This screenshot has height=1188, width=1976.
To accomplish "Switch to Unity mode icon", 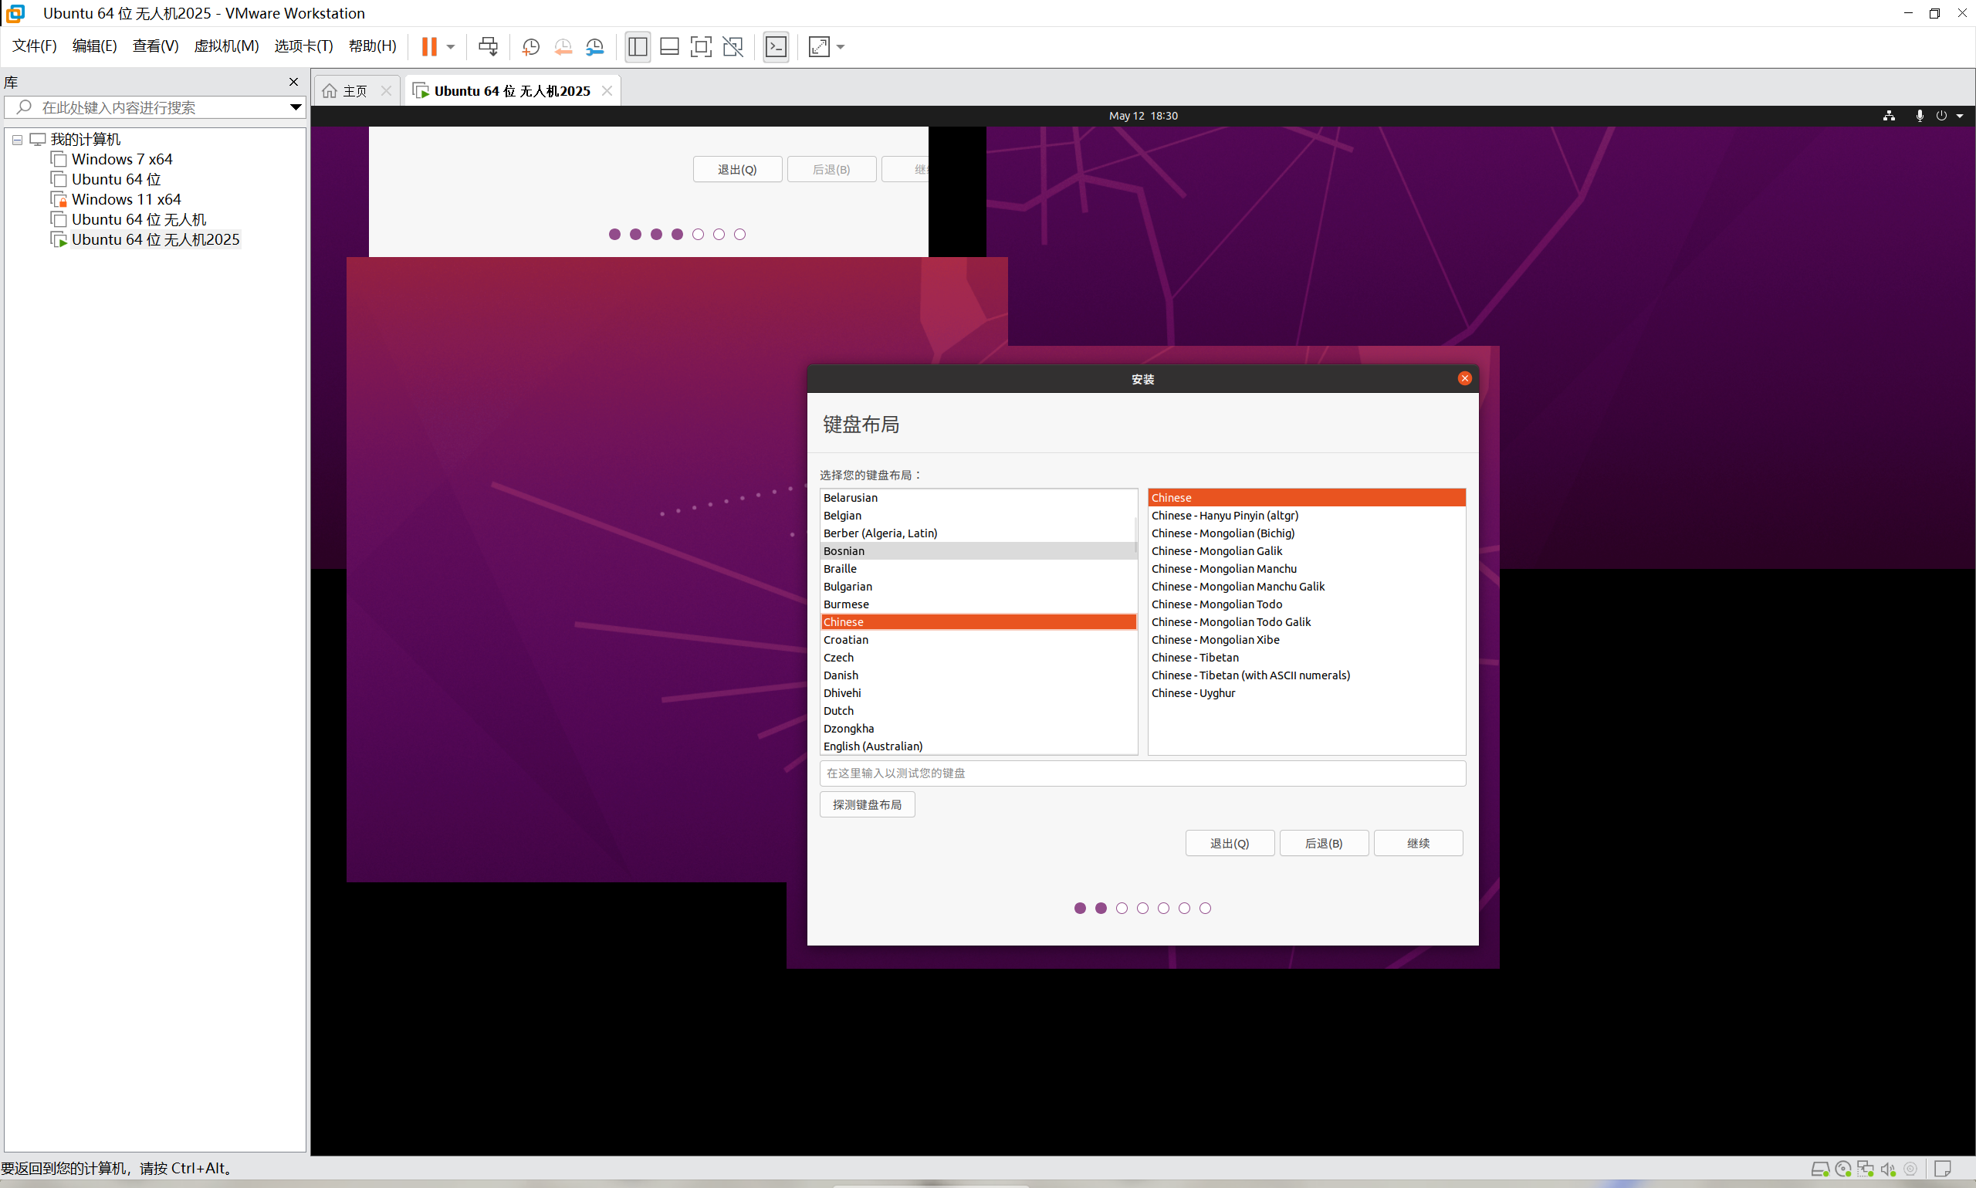I will (733, 46).
